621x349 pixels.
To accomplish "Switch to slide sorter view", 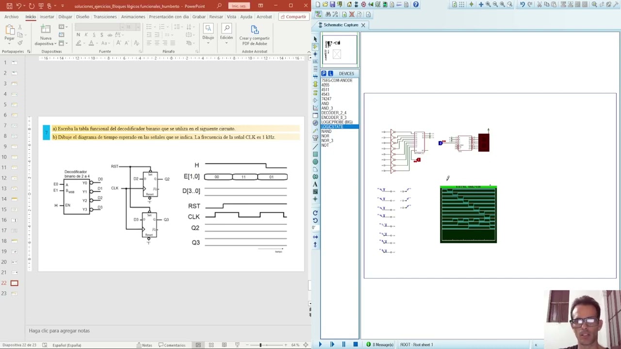I will [211, 345].
